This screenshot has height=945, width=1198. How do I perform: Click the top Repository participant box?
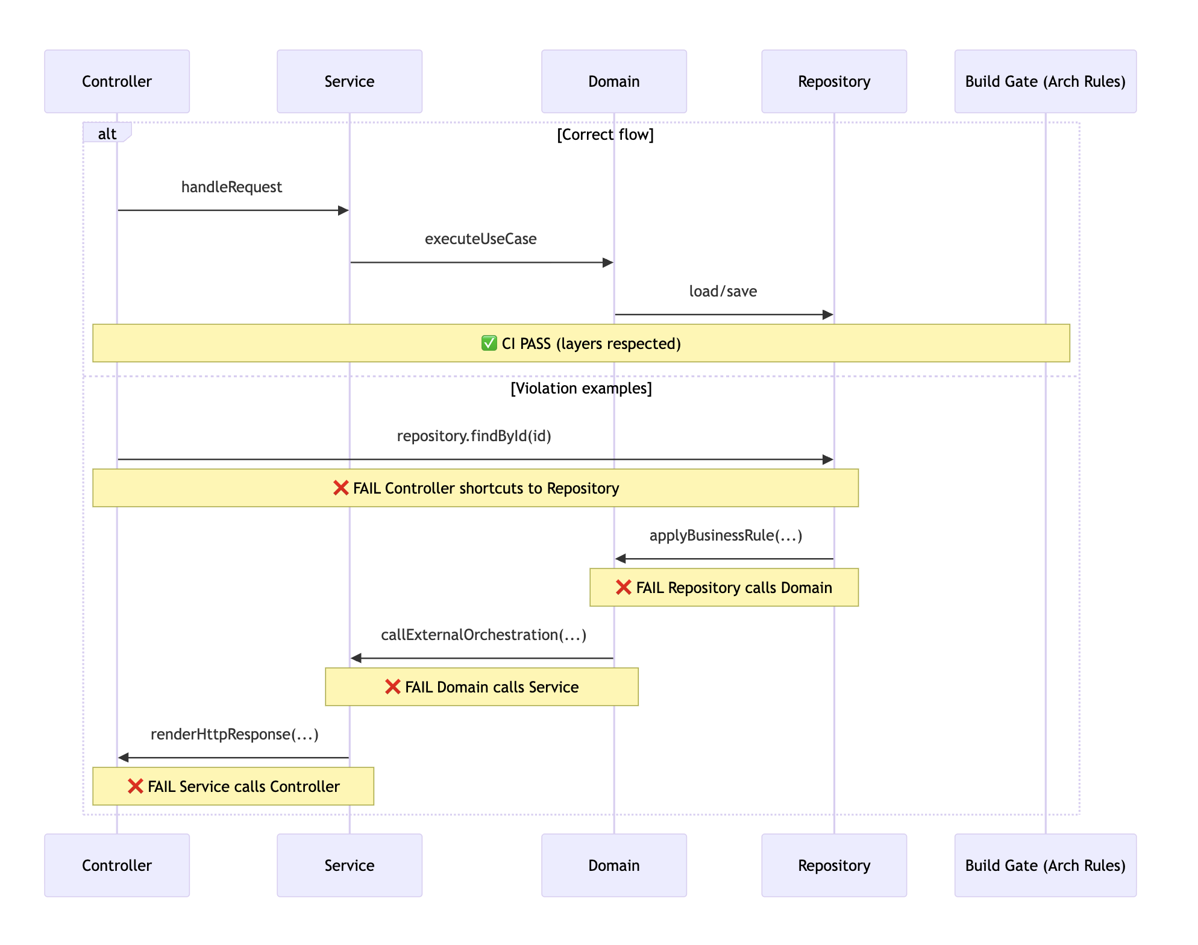[x=834, y=81]
